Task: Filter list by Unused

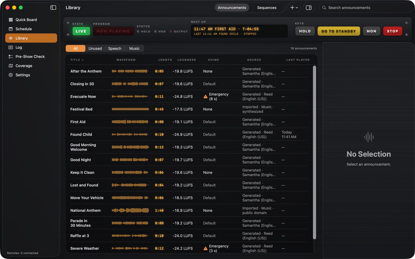Action: point(95,48)
